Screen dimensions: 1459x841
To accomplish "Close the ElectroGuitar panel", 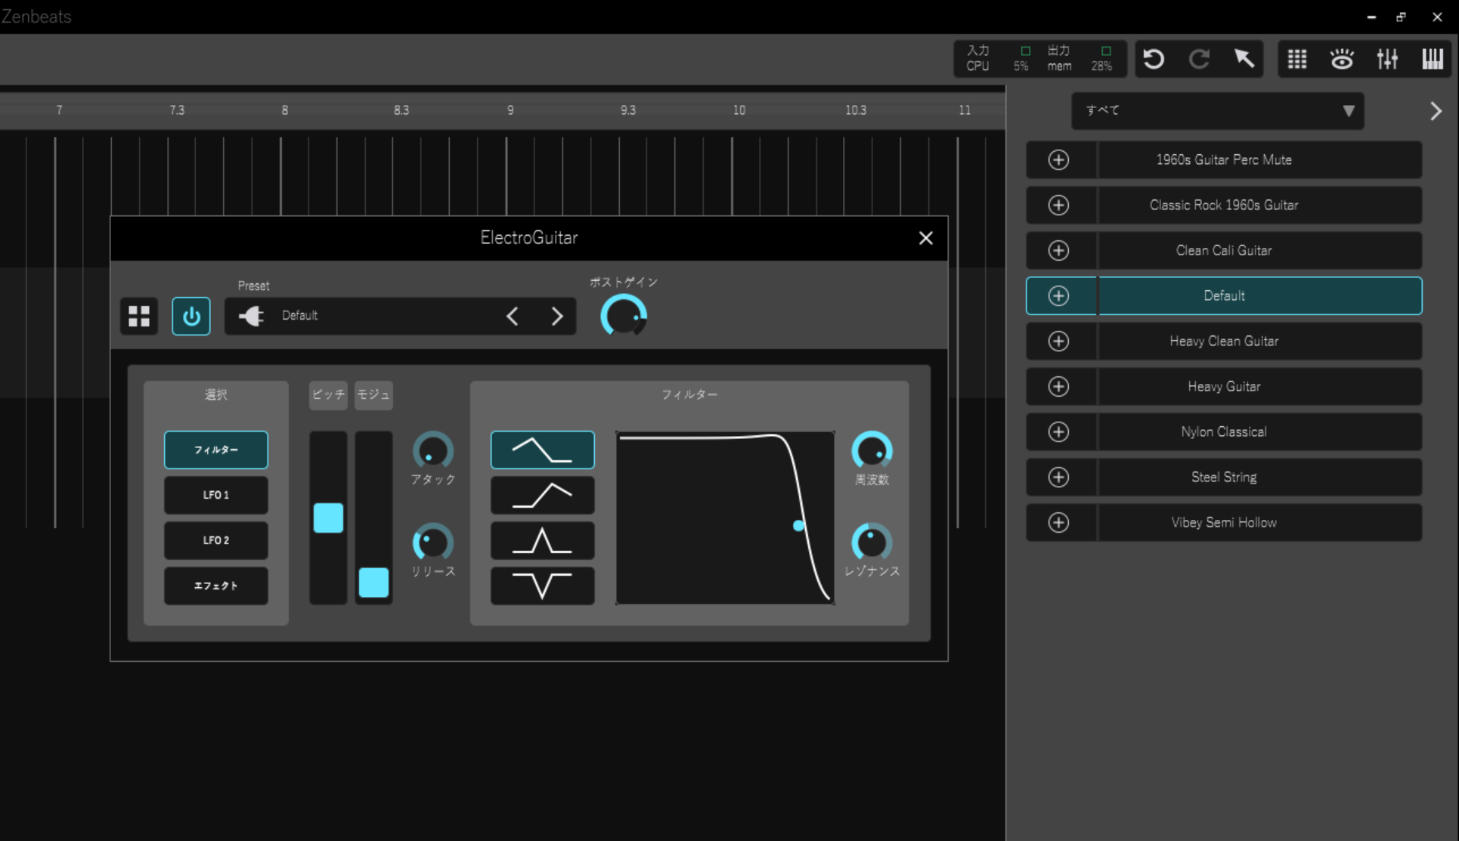I will (925, 238).
